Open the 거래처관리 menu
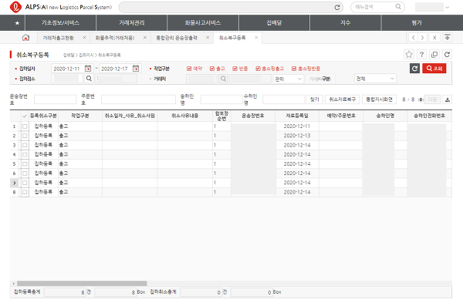The height and width of the screenshot is (303, 463). click(x=132, y=22)
